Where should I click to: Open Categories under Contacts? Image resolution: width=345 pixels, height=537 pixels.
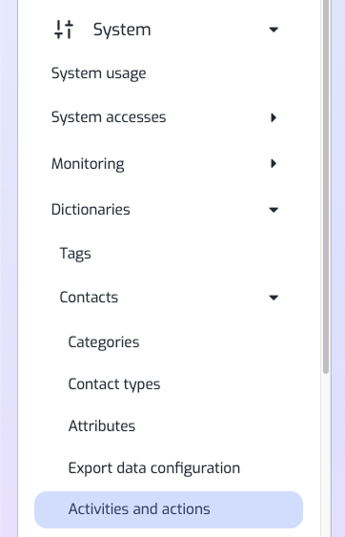point(104,342)
